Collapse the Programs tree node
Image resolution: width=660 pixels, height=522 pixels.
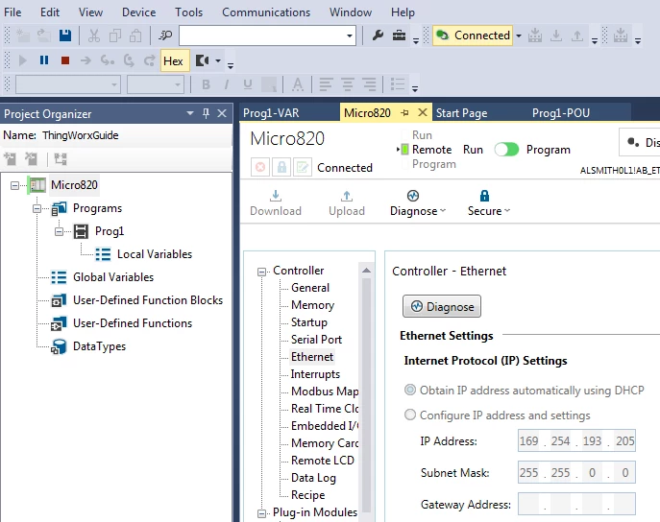[x=37, y=208]
